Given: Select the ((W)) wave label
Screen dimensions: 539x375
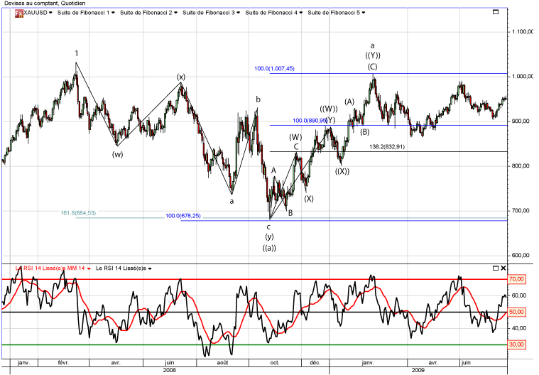Looking at the screenshot, I should tap(329, 109).
